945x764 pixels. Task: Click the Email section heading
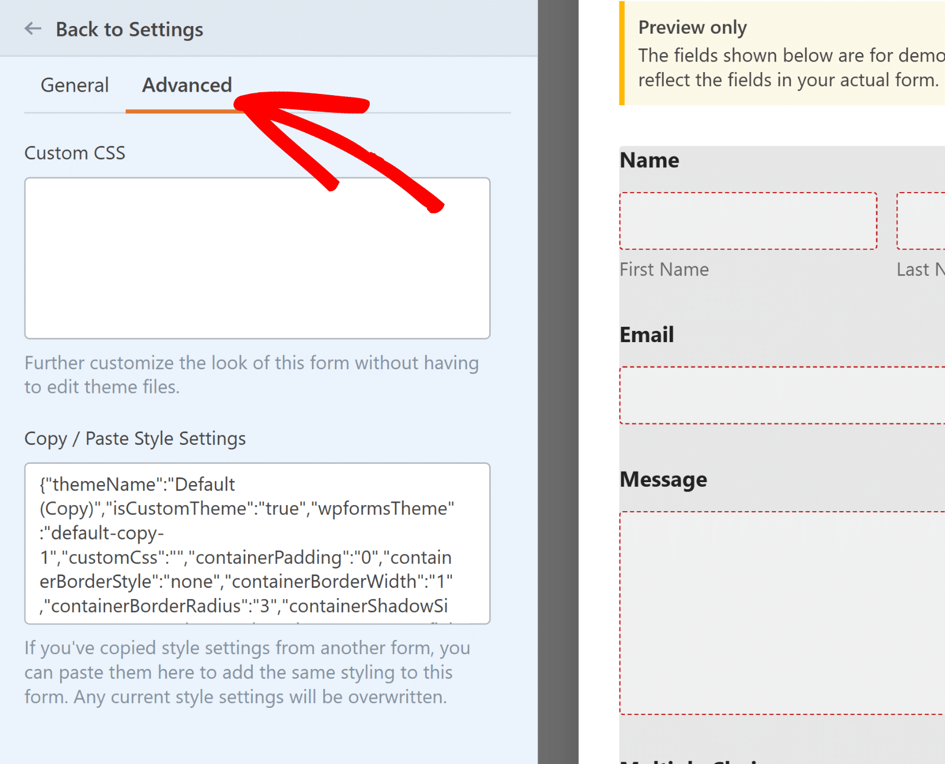tap(647, 334)
